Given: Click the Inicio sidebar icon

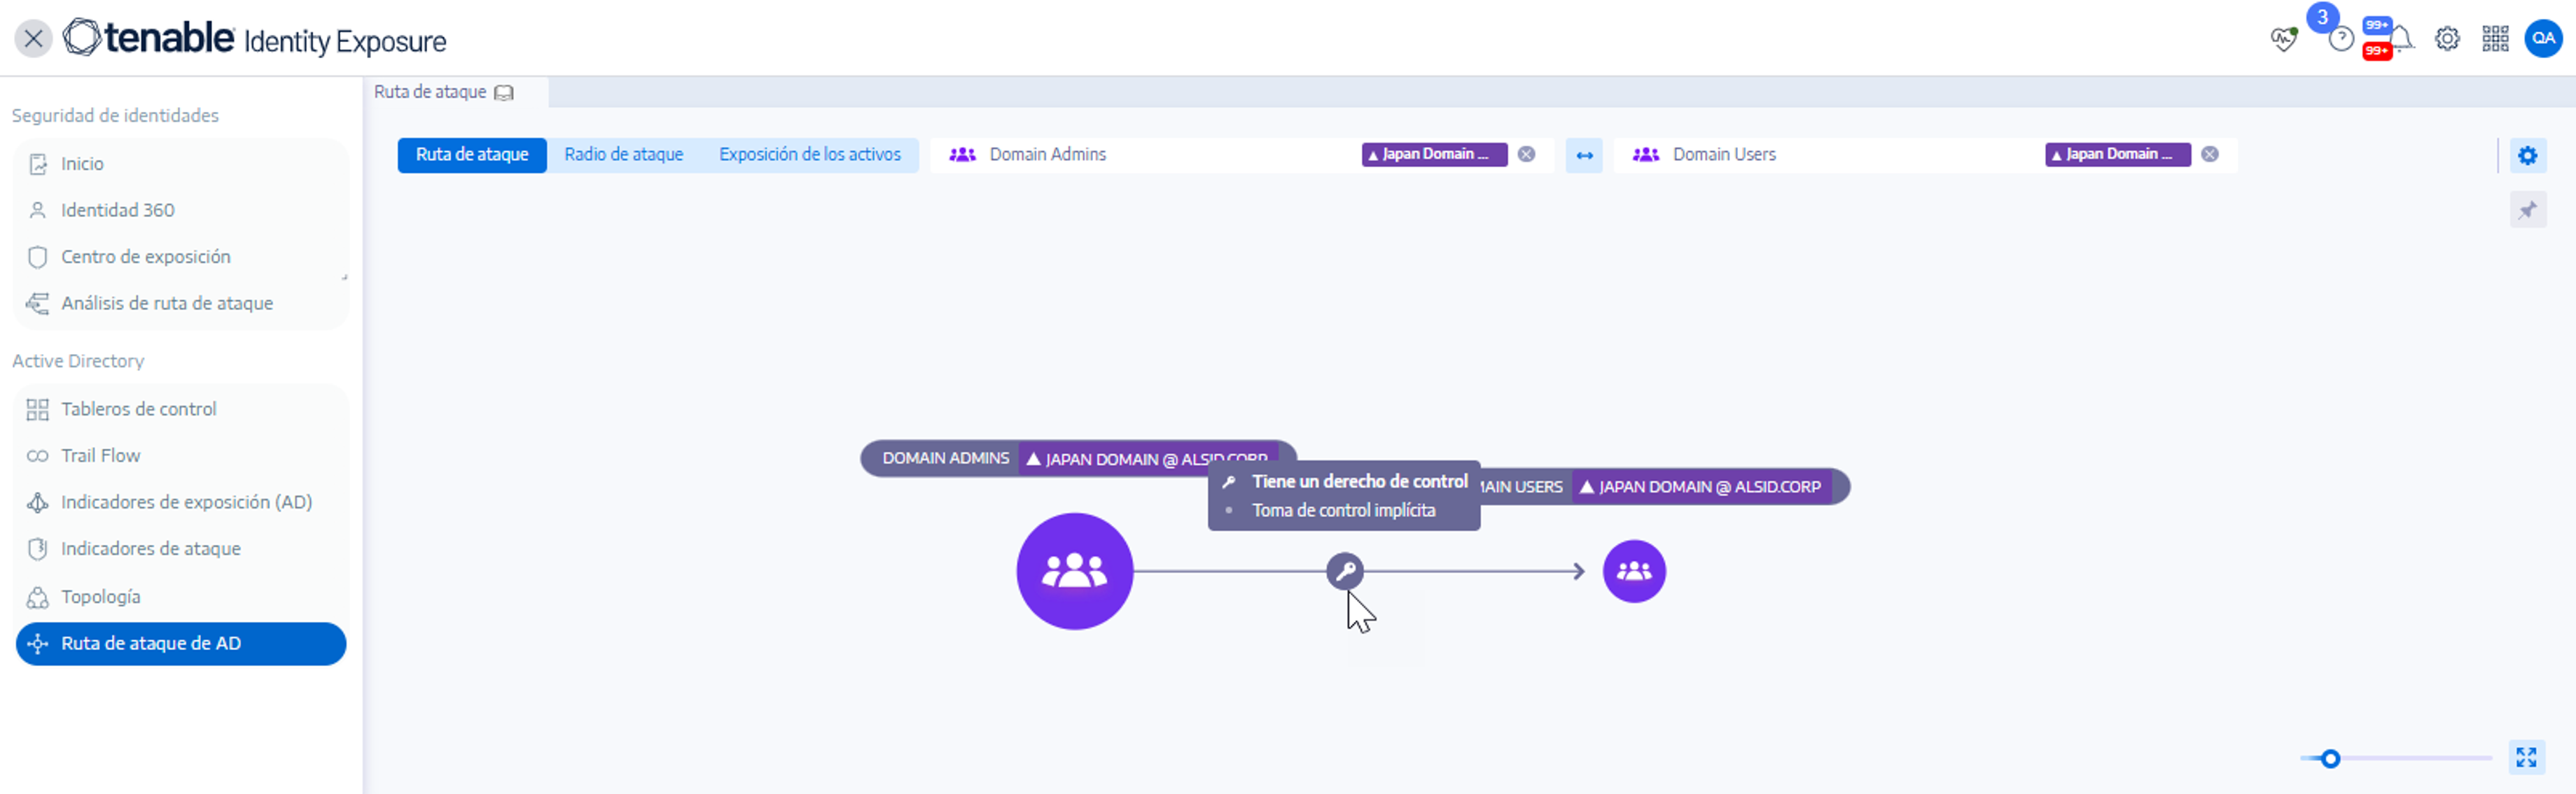Looking at the screenshot, I should coord(38,164).
